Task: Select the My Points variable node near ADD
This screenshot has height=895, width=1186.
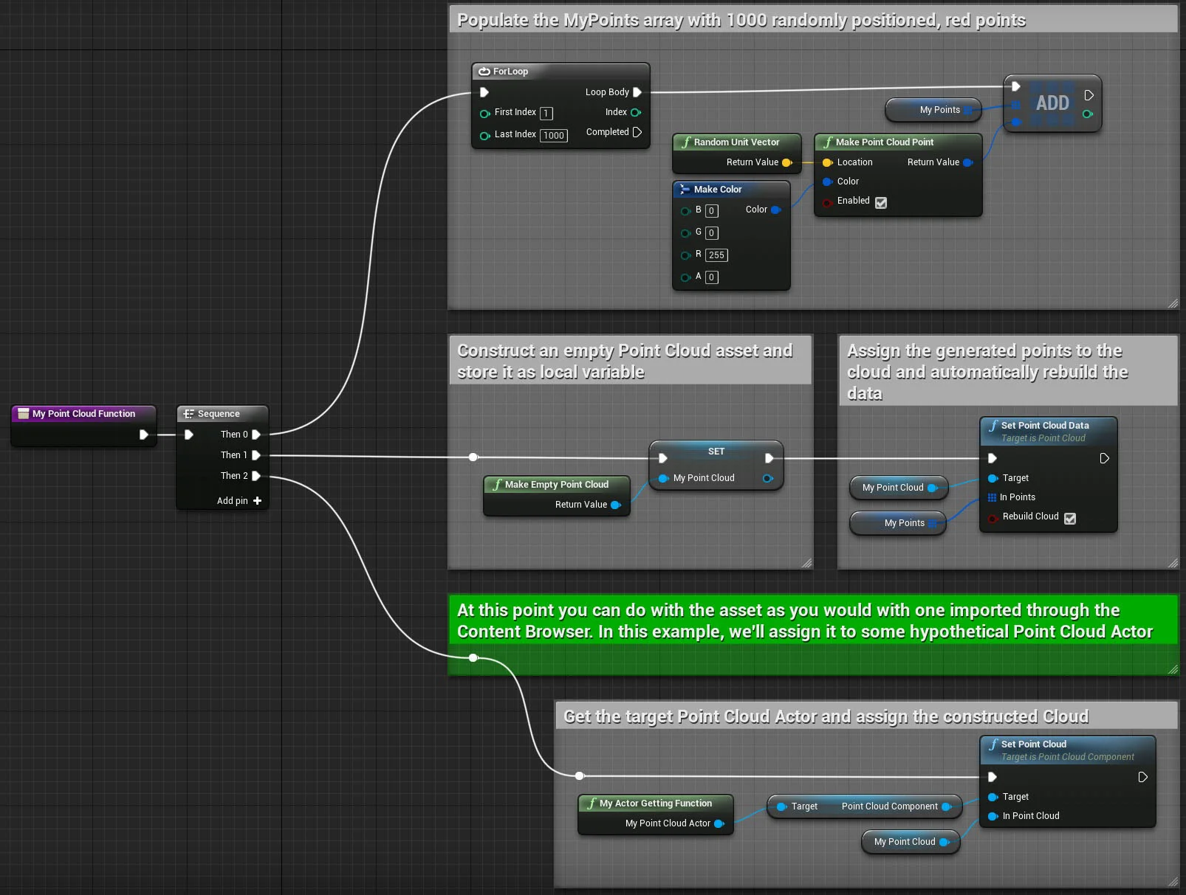Action: (x=934, y=110)
